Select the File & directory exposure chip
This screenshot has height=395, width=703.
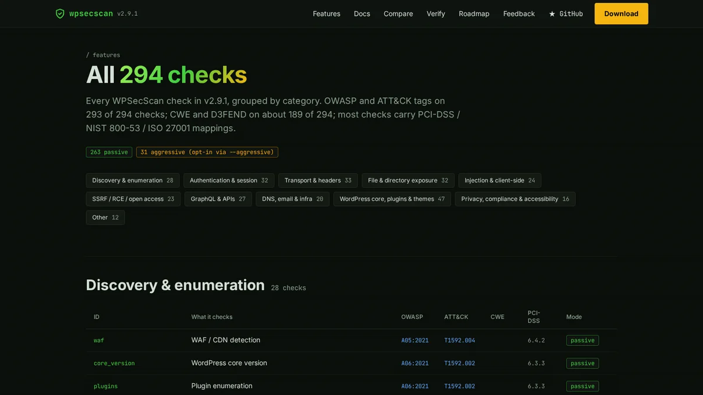click(x=408, y=180)
